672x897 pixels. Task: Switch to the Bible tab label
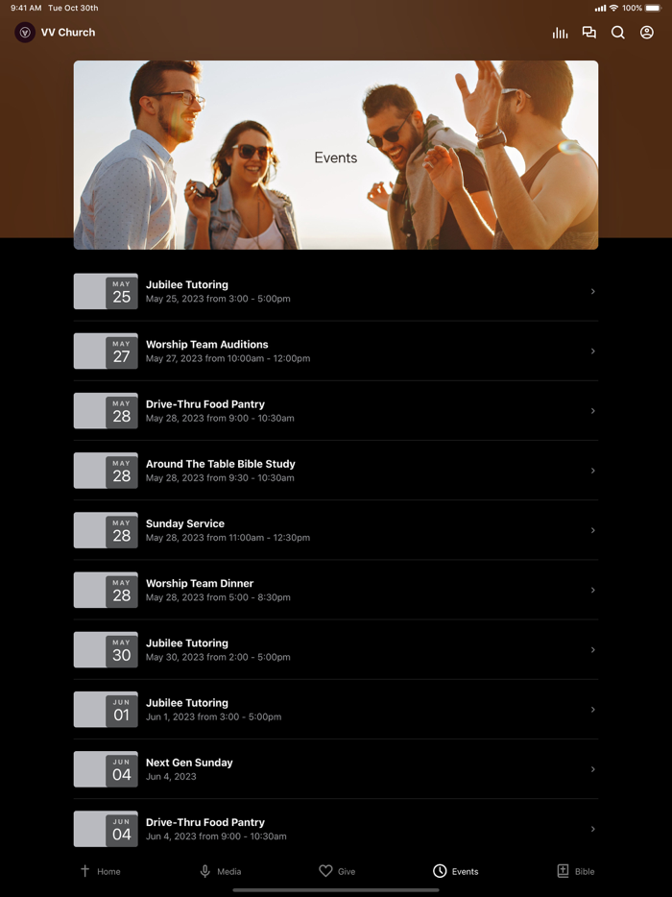(x=585, y=871)
